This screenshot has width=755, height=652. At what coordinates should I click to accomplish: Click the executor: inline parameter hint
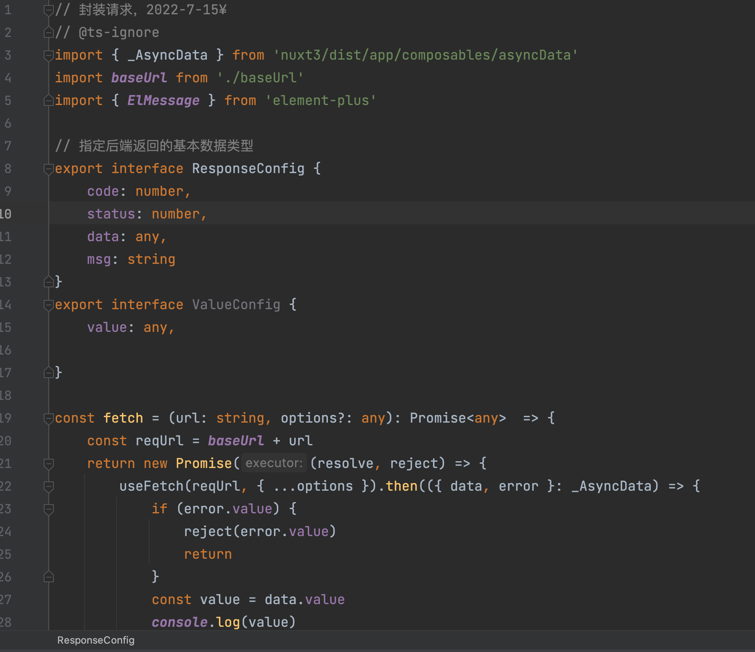273,463
